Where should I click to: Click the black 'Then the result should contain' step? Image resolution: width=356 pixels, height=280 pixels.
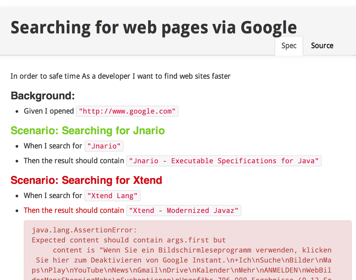click(x=74, y=161)
